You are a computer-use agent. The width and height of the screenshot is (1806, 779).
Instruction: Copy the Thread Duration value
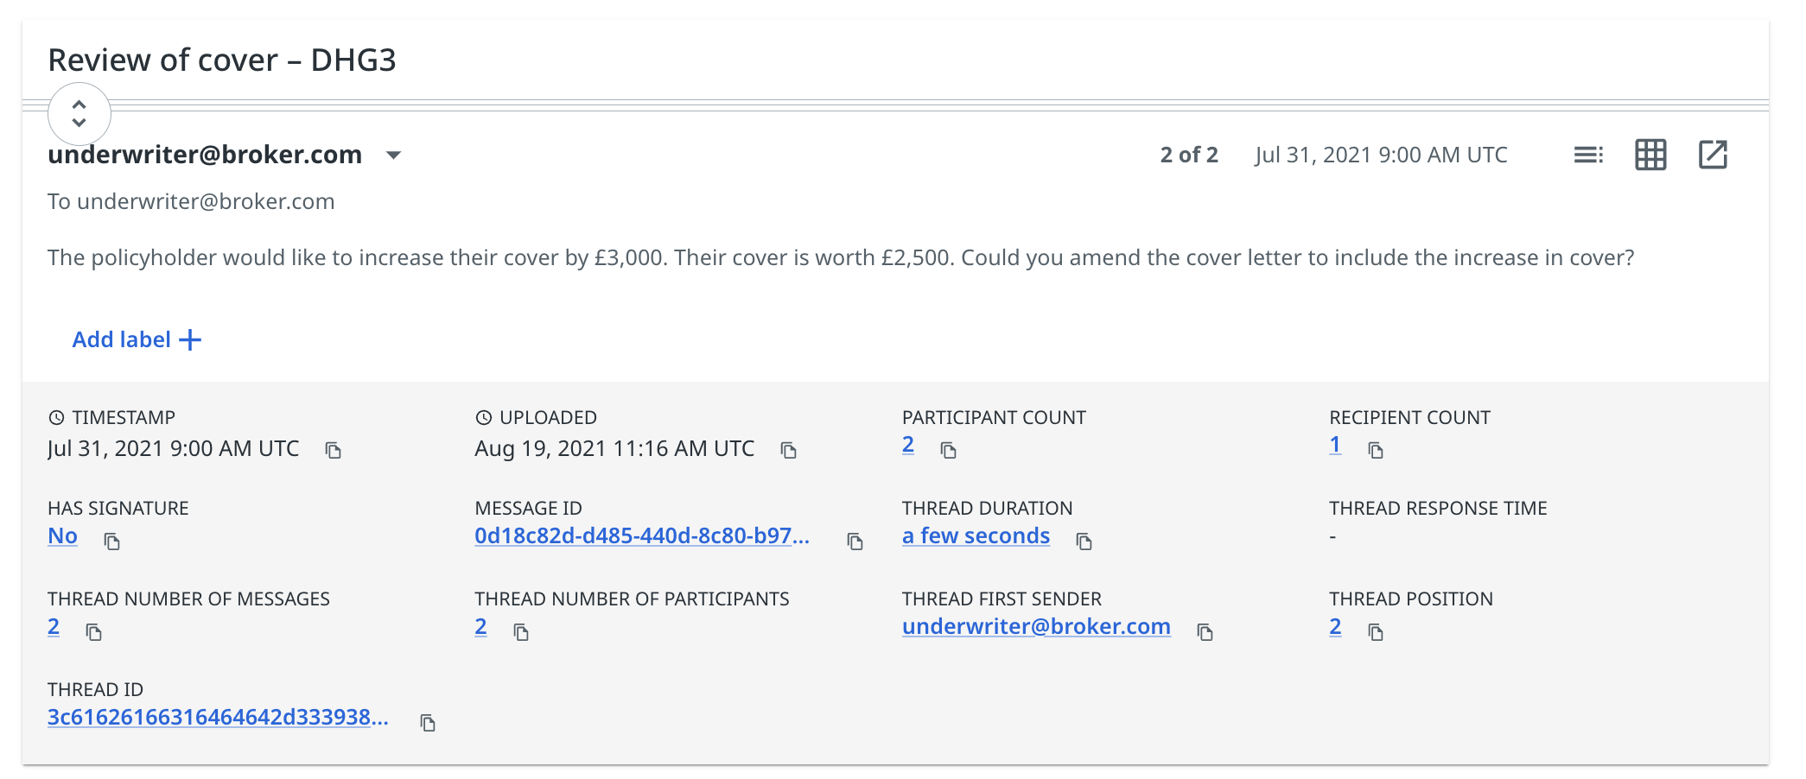tap(1084, 541)
